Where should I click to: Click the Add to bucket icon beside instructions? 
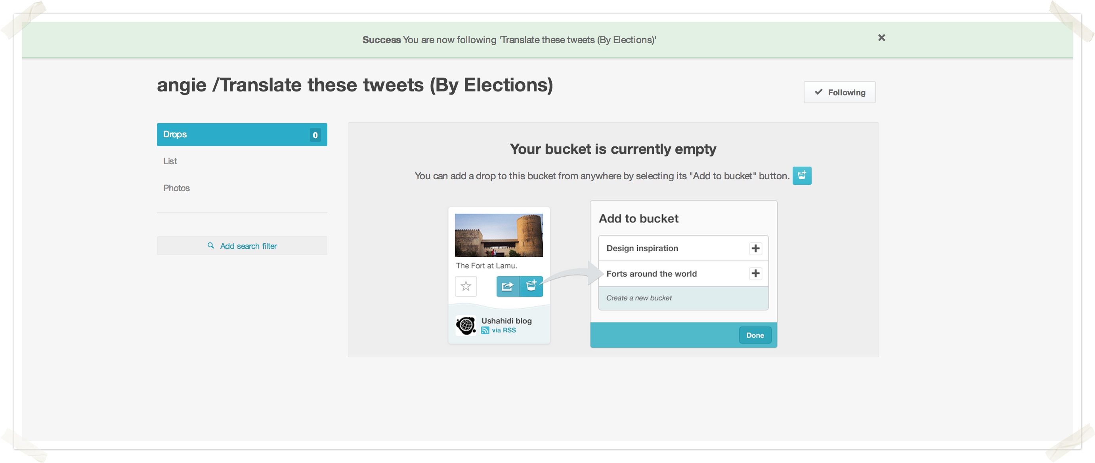click(x=801, y=175)
